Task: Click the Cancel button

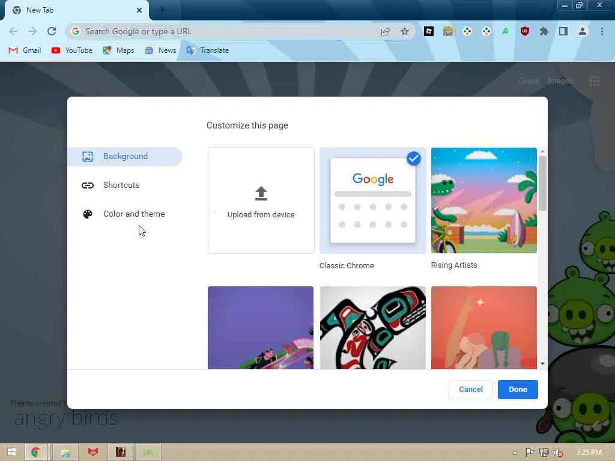Action: click(x=471, y=389)
